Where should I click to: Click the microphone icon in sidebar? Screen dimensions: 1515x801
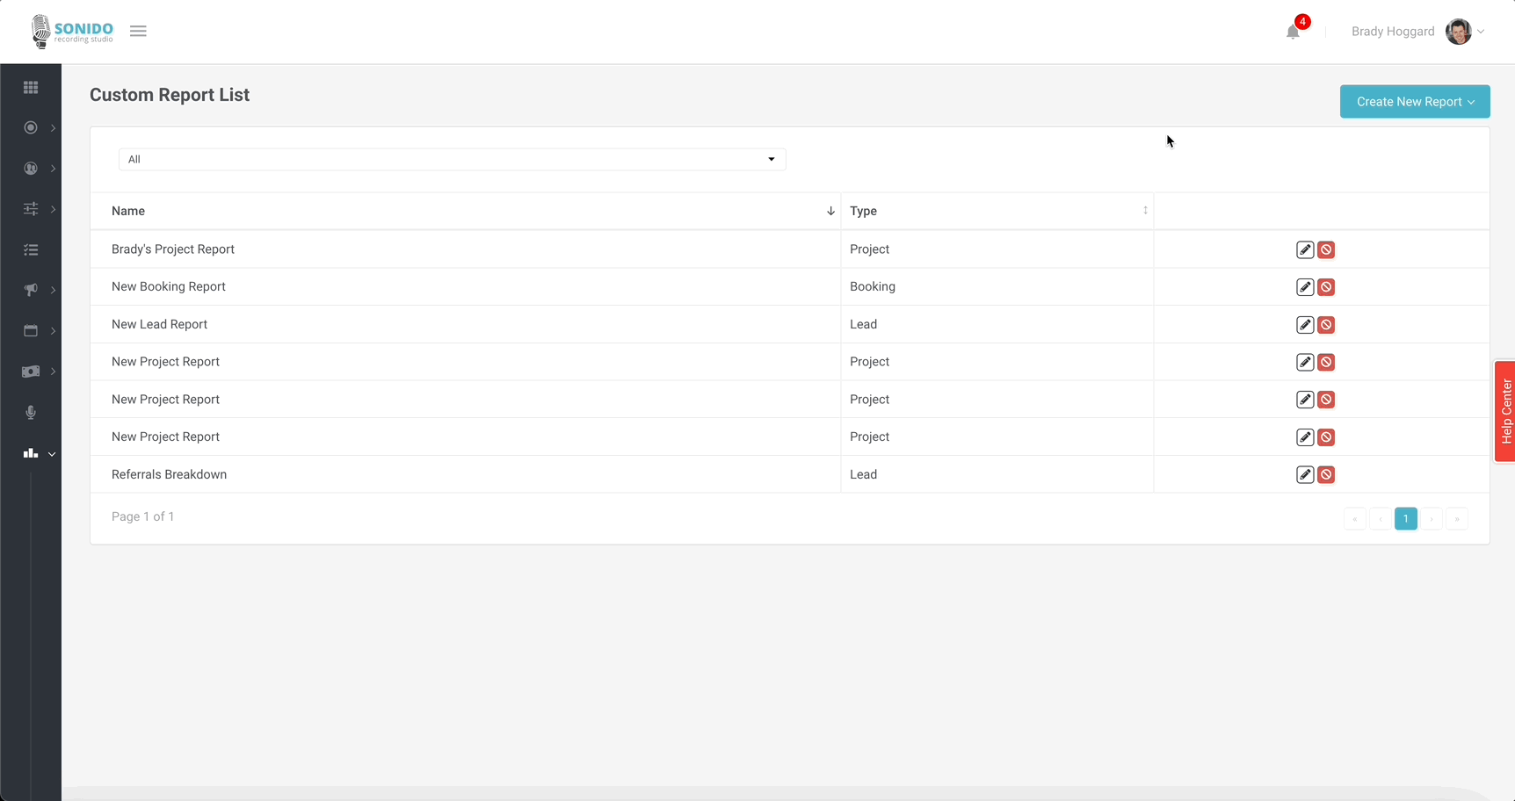[x=31, y=413]
